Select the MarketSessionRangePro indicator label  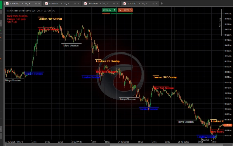pos(30,11)
